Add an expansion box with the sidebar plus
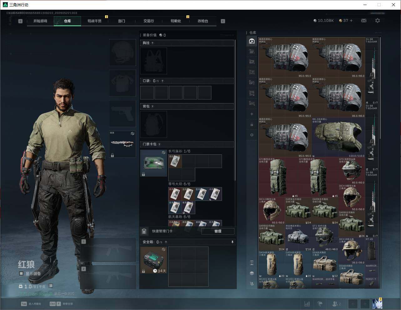 252,114
